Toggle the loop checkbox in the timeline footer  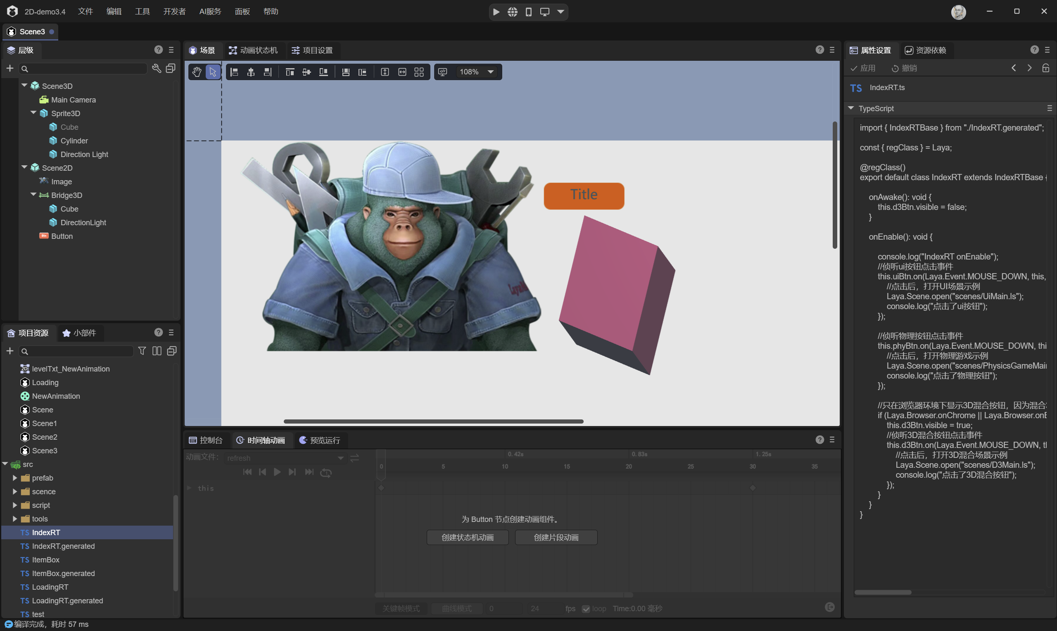[586, 609]
